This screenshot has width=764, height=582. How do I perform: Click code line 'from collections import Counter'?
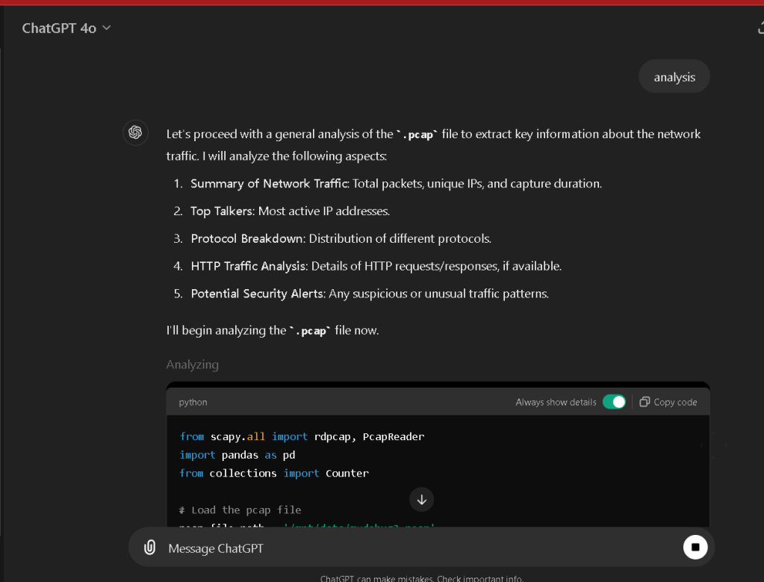tap(274, 474)
